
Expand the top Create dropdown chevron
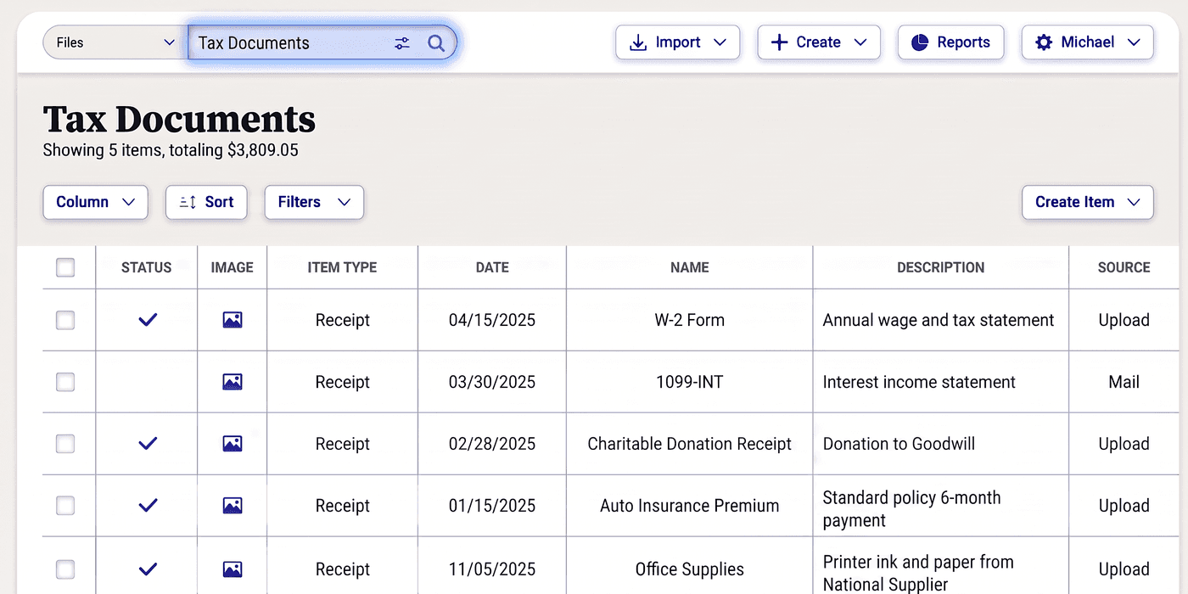tap(860, 42)
